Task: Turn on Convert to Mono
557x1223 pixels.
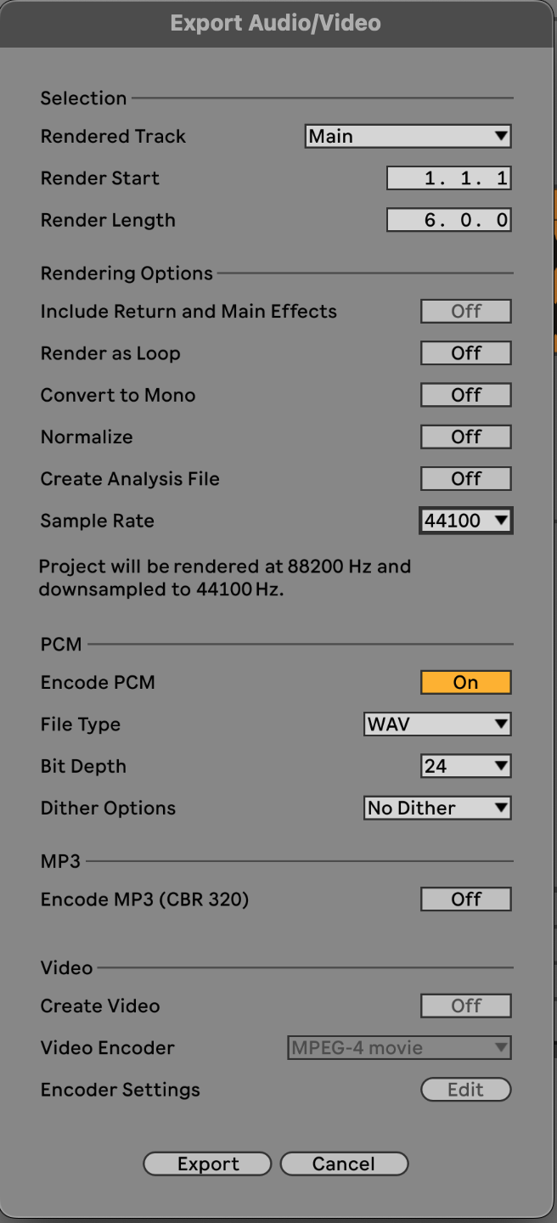Action: point(466,395)
